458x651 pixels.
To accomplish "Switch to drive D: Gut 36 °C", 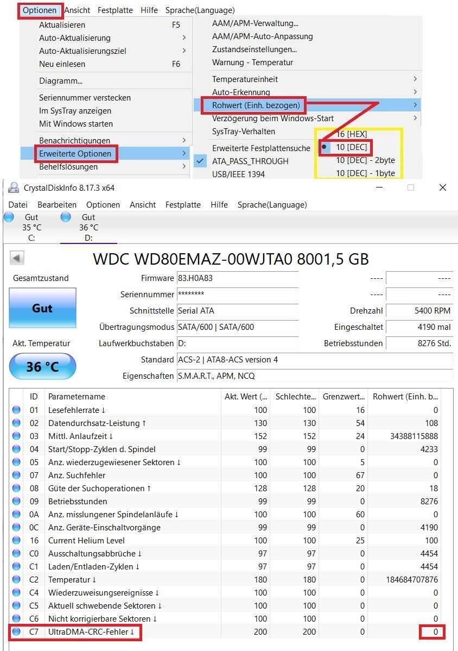I will [x=88, y=227].
